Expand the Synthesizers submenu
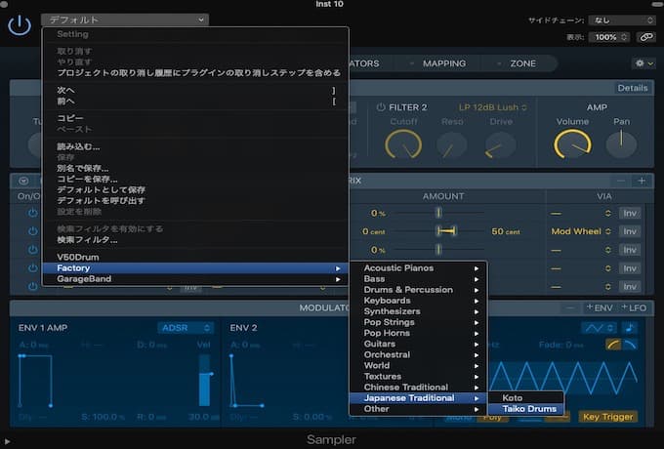Viewport: 664px width, 449px height. (418, 311)
